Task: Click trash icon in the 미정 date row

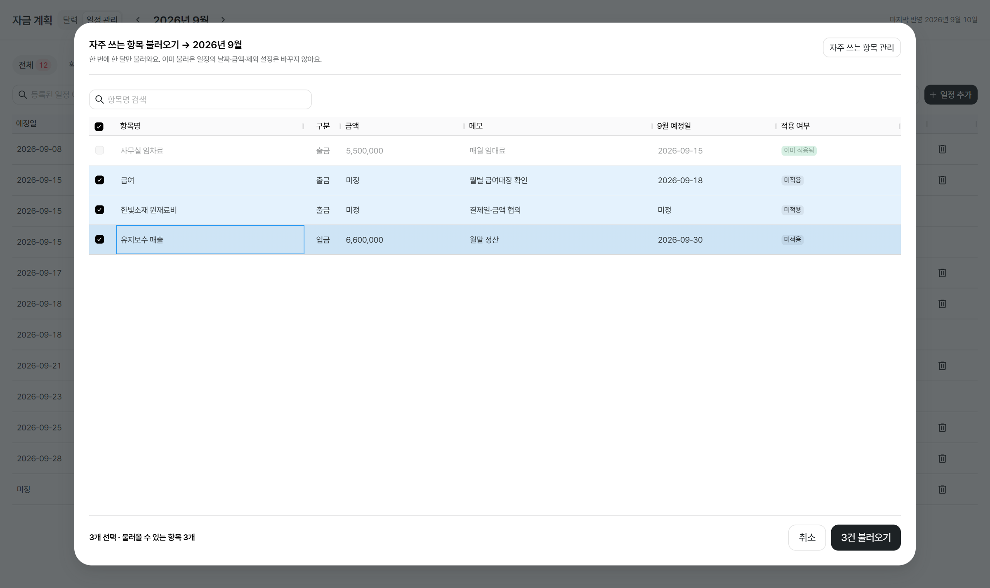Action: click(x=942, y=489)
